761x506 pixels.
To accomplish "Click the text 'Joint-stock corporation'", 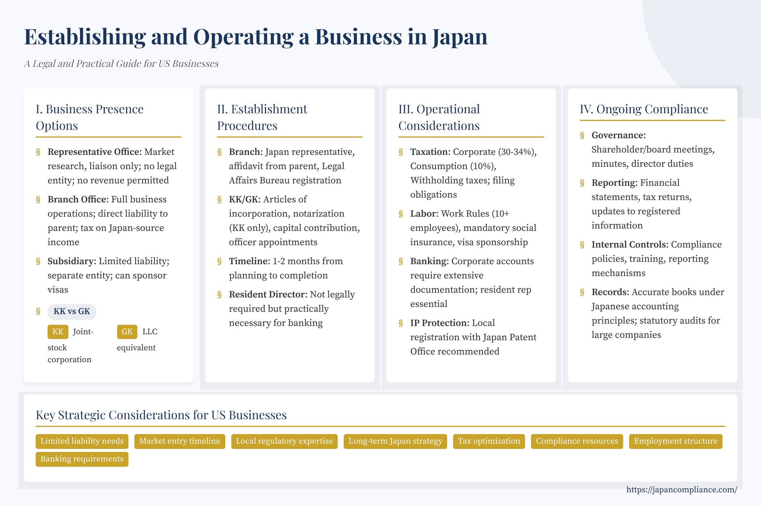I will (x=70, y=346).
